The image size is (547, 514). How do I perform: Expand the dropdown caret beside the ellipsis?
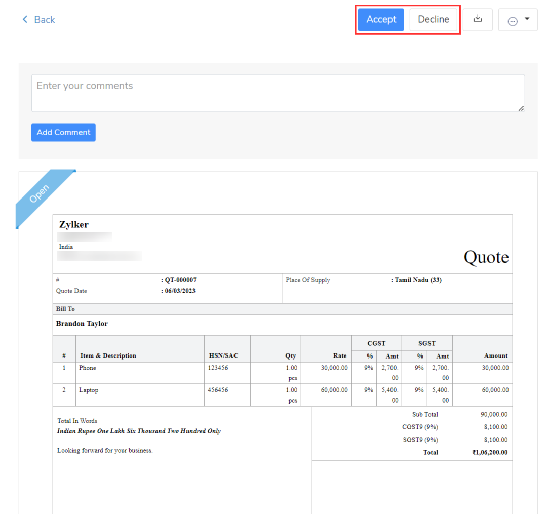point(527,19)
